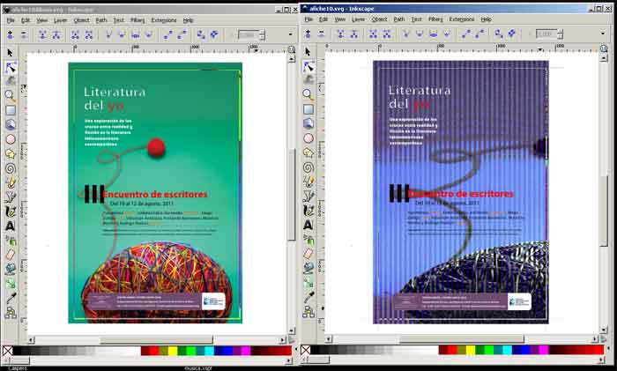Activate the Circle/Ellipse tool in right window
Screen dimensions: 617x371
[x=308, y=138]
